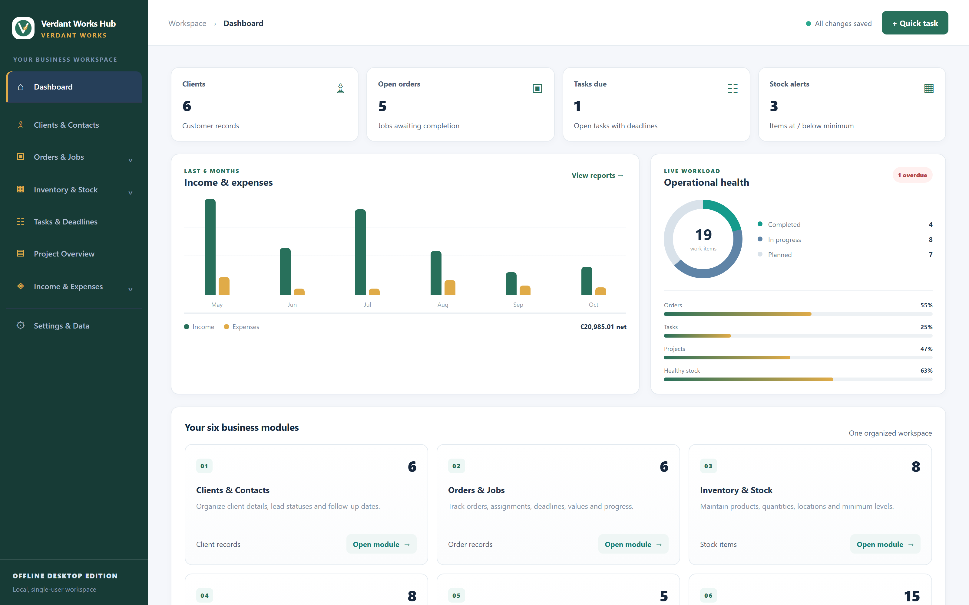
Task: Open module for Inventory & Stock
Action: pos(885,544)
